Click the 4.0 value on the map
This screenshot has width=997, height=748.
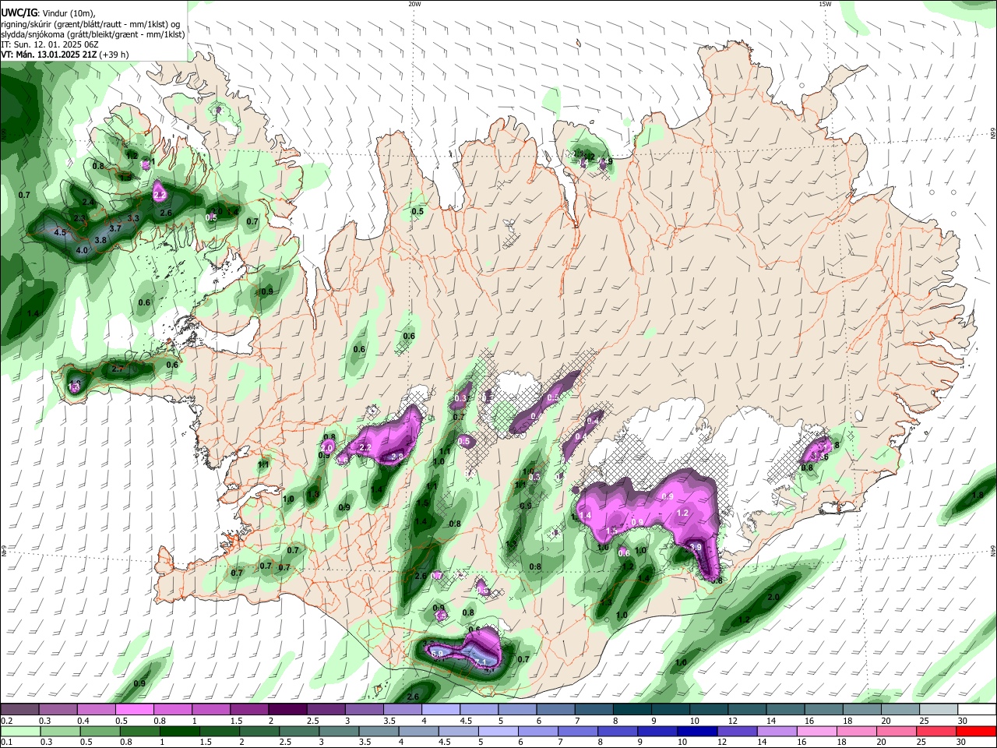click(82, 251)
